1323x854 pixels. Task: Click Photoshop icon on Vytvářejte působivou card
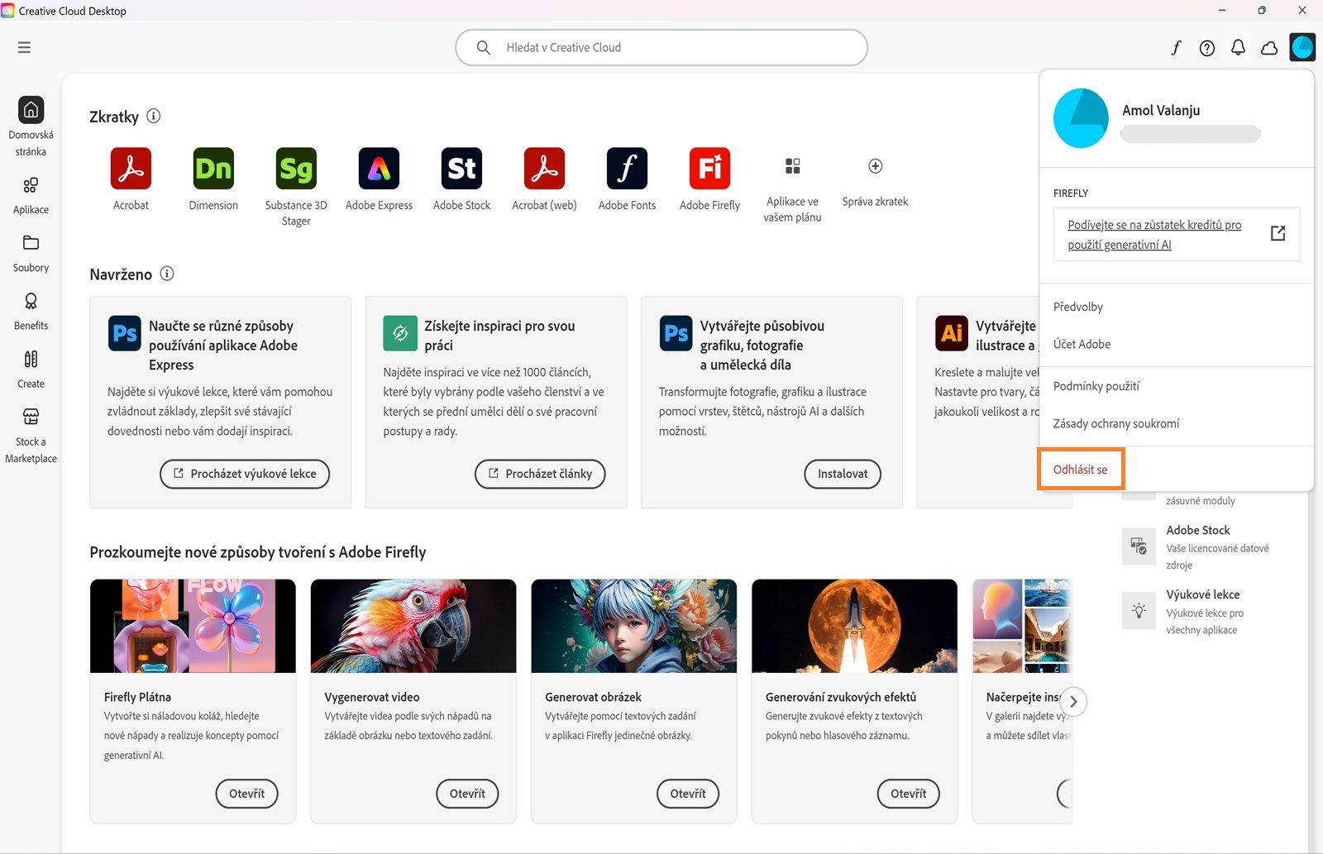(x=676, y=333)
